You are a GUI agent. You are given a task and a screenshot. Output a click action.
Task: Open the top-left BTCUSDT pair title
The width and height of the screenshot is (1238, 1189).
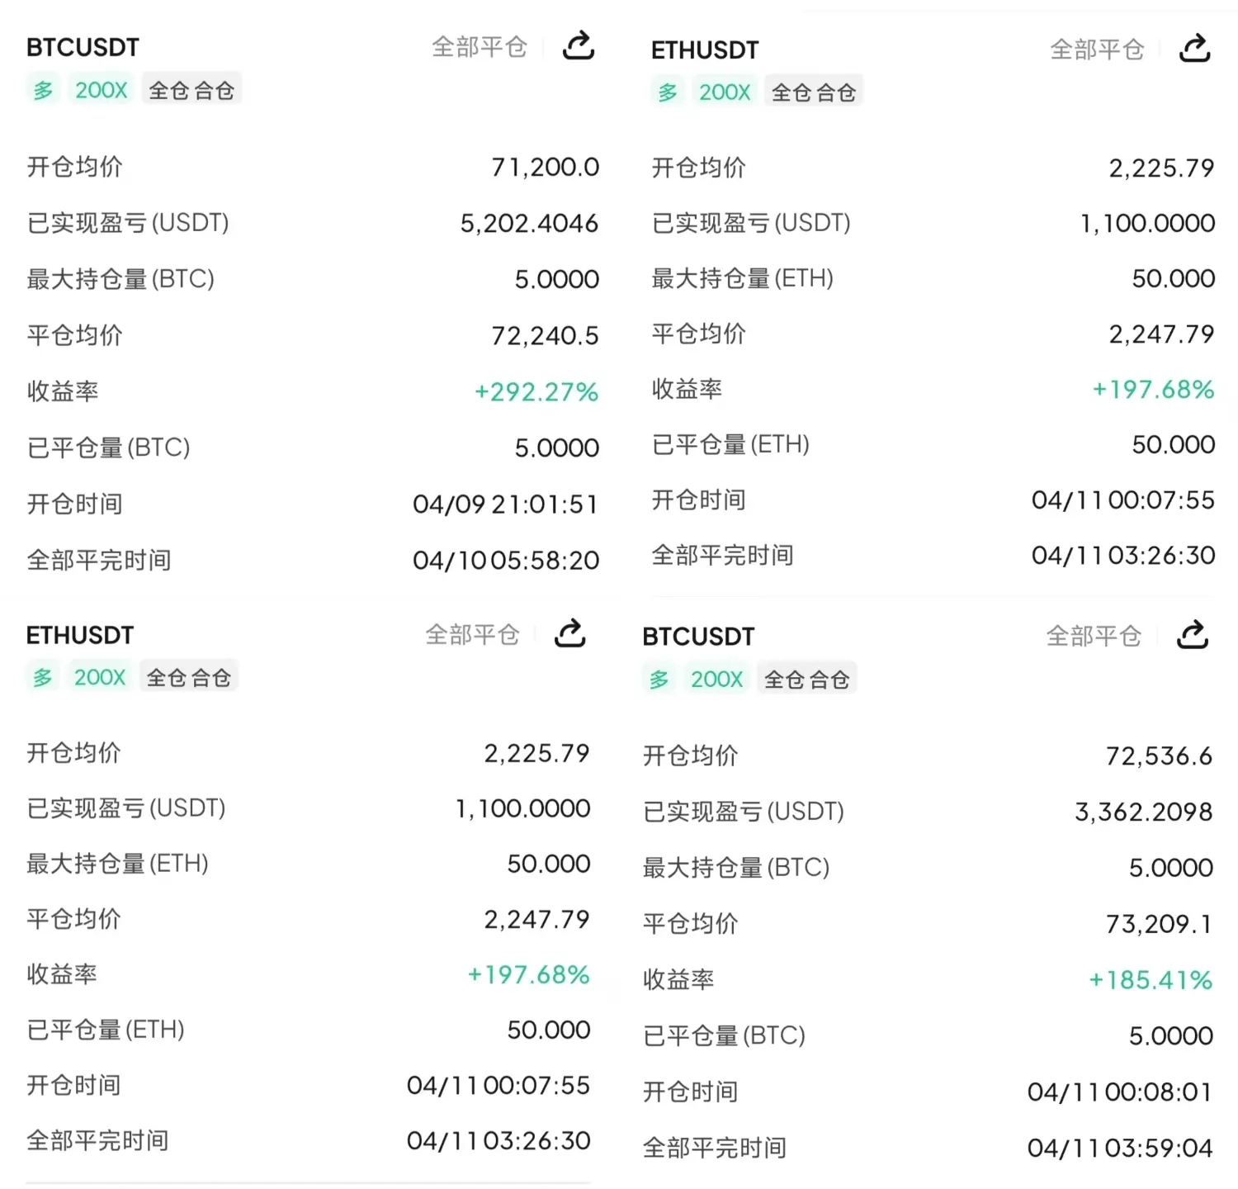[83, 47]
